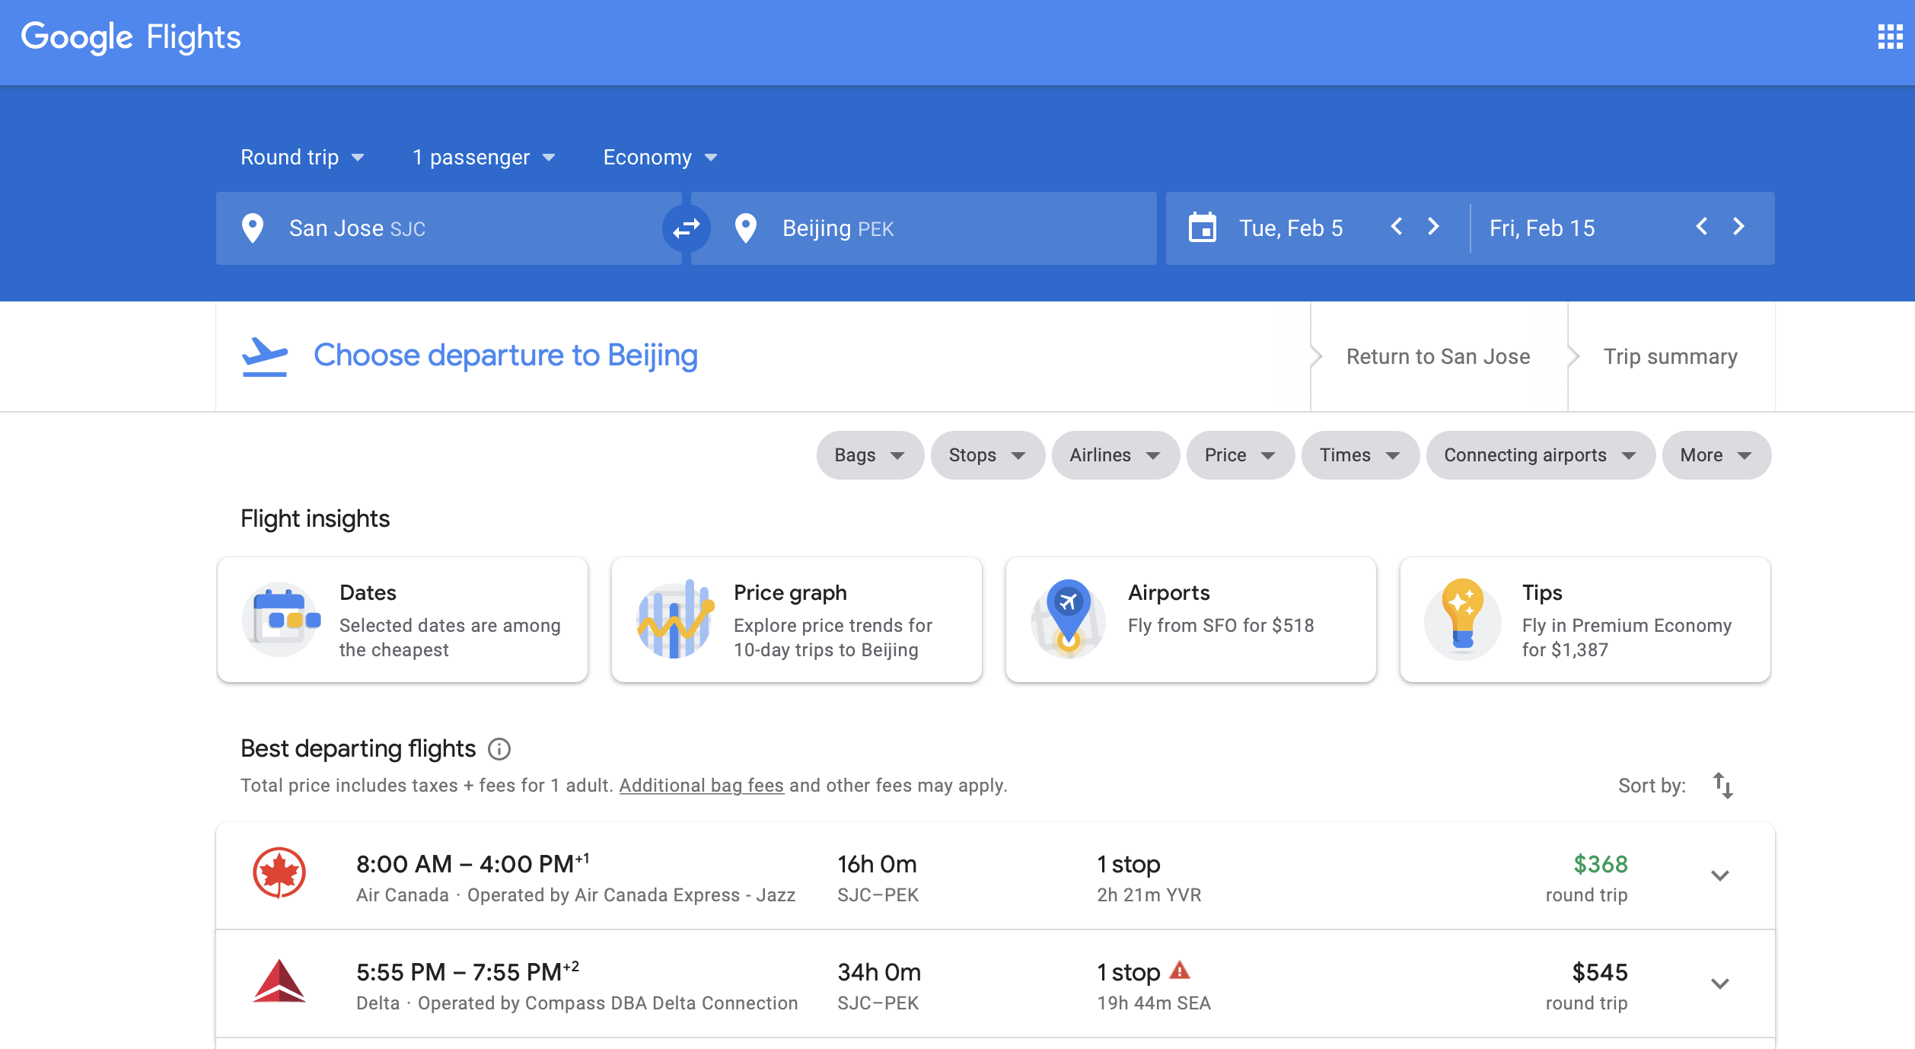Click the Google Flights logo

pos(131,37)
